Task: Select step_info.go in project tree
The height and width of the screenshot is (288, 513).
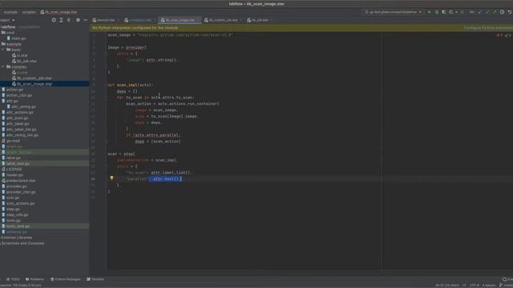Action: click(x=18, y=215)
